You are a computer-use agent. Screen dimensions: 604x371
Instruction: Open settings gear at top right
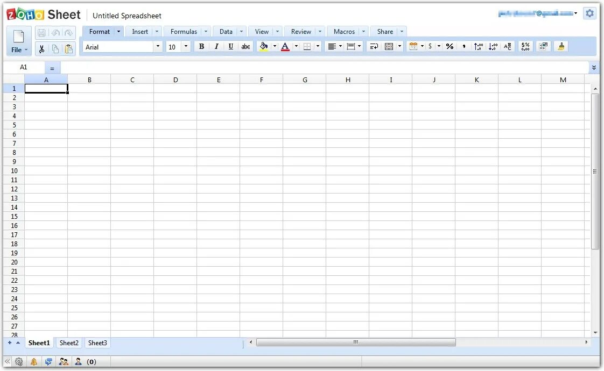[590, 13]
